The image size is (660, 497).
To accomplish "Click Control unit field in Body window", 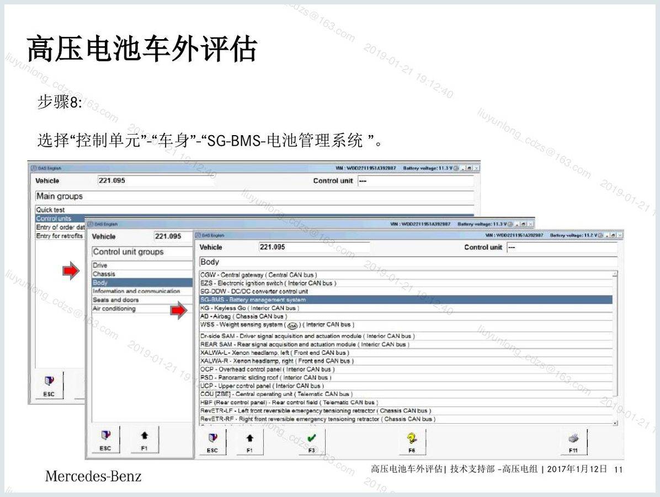I will point(562,248).
